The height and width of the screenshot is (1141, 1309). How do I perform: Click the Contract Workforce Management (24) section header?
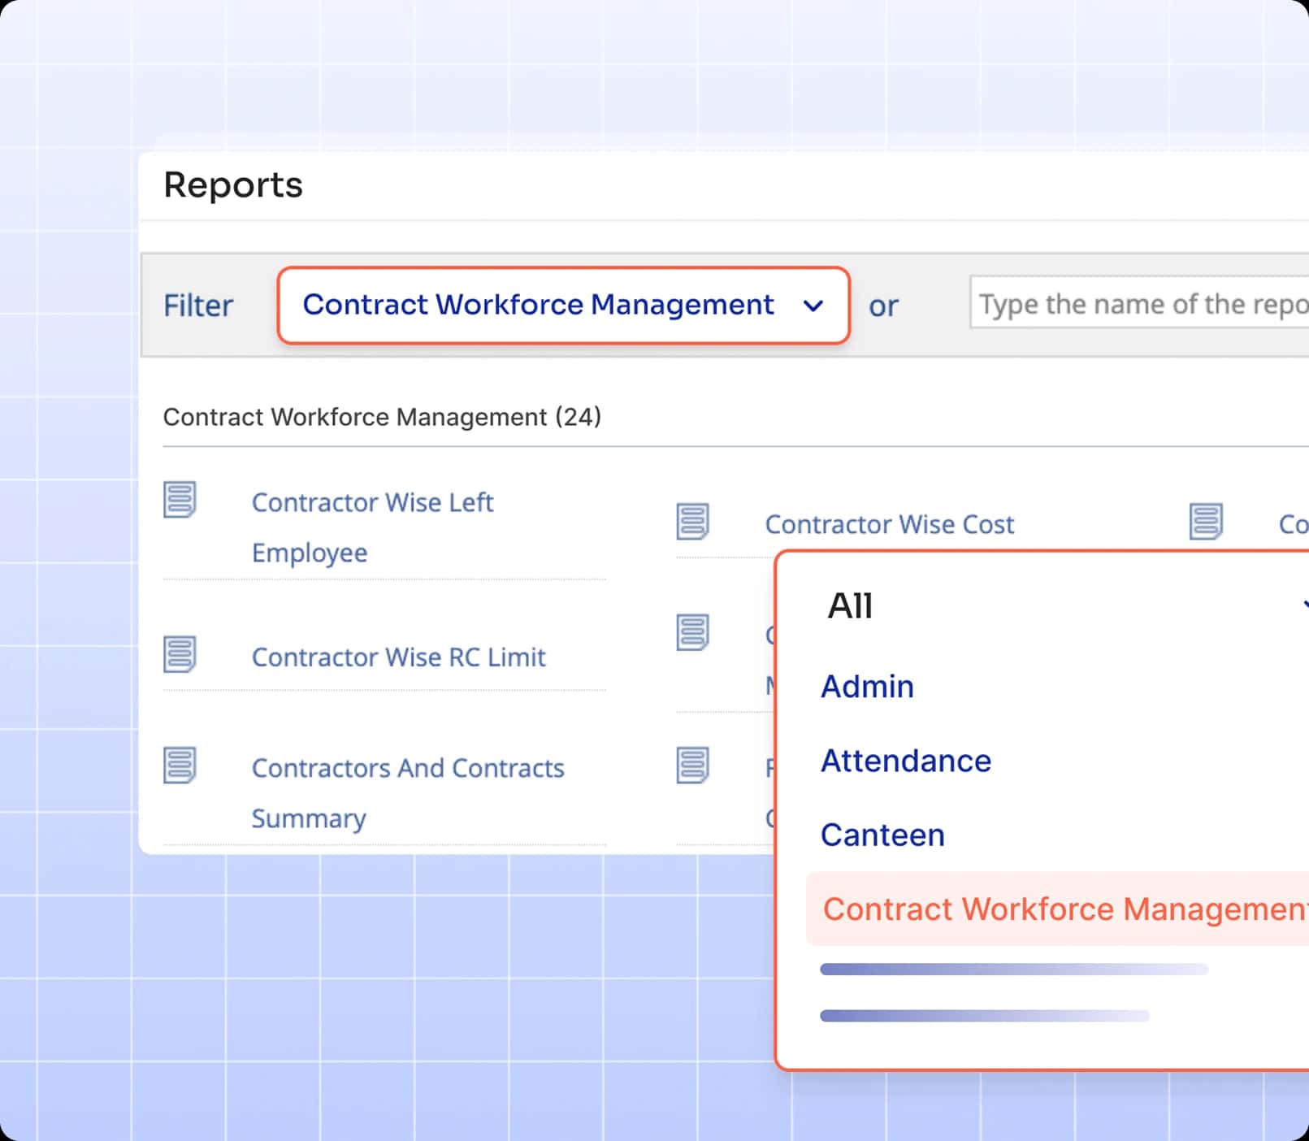382,417
